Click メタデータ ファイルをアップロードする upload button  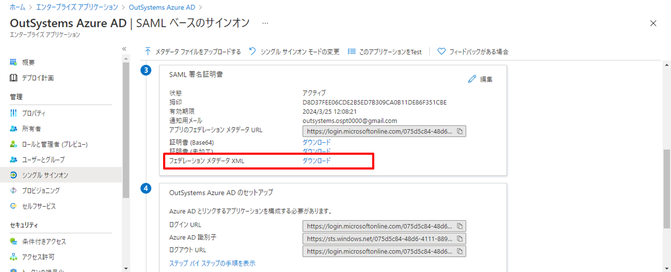(193, 52)
